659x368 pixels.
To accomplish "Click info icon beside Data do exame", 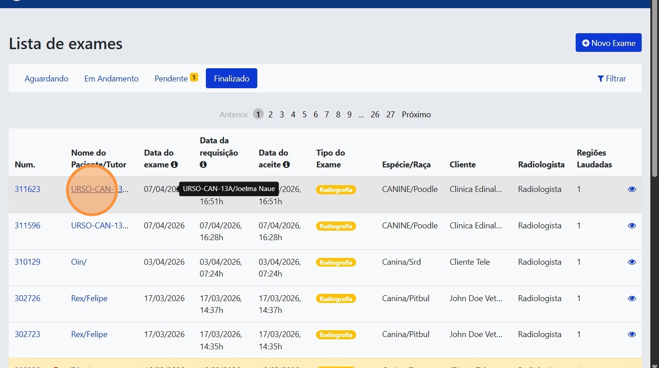I will click(x=174, y=165).
